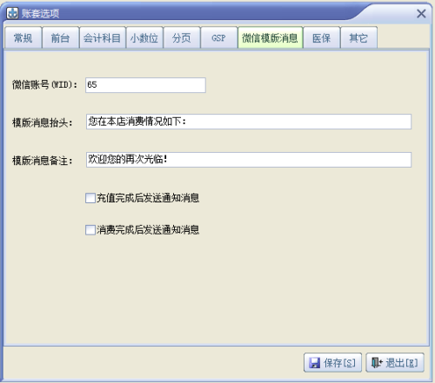Click the 模版消息备注 label
The height and width of the screenshot is (383, 435).
43,161
